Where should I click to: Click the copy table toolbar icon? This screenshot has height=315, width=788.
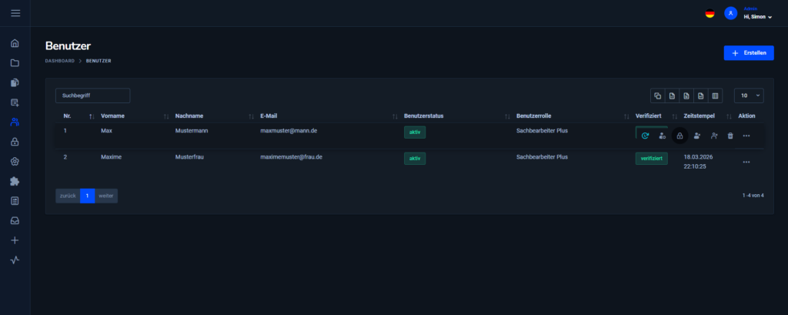[x=657, y=96]
